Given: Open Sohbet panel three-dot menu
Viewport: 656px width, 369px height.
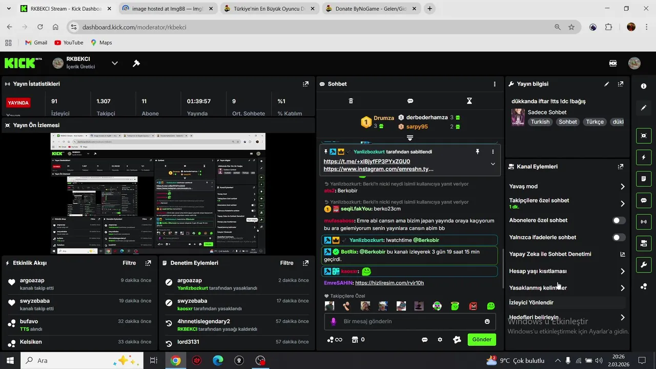Looking at the screenshot, I should tap(495, 84).
